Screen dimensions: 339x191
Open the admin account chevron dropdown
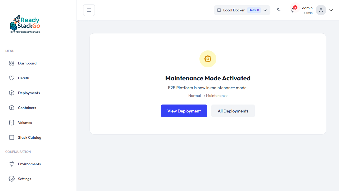tap(331, 10)
